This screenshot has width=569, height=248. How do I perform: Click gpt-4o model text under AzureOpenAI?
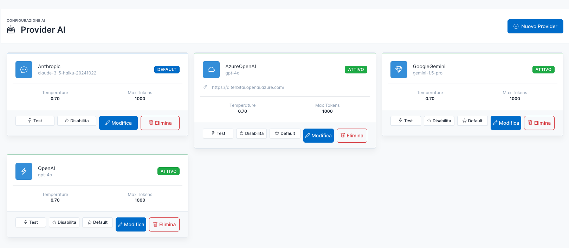click(x=232, y=73)
